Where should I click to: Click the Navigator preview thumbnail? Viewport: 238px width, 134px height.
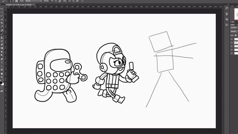pos(236,14)
